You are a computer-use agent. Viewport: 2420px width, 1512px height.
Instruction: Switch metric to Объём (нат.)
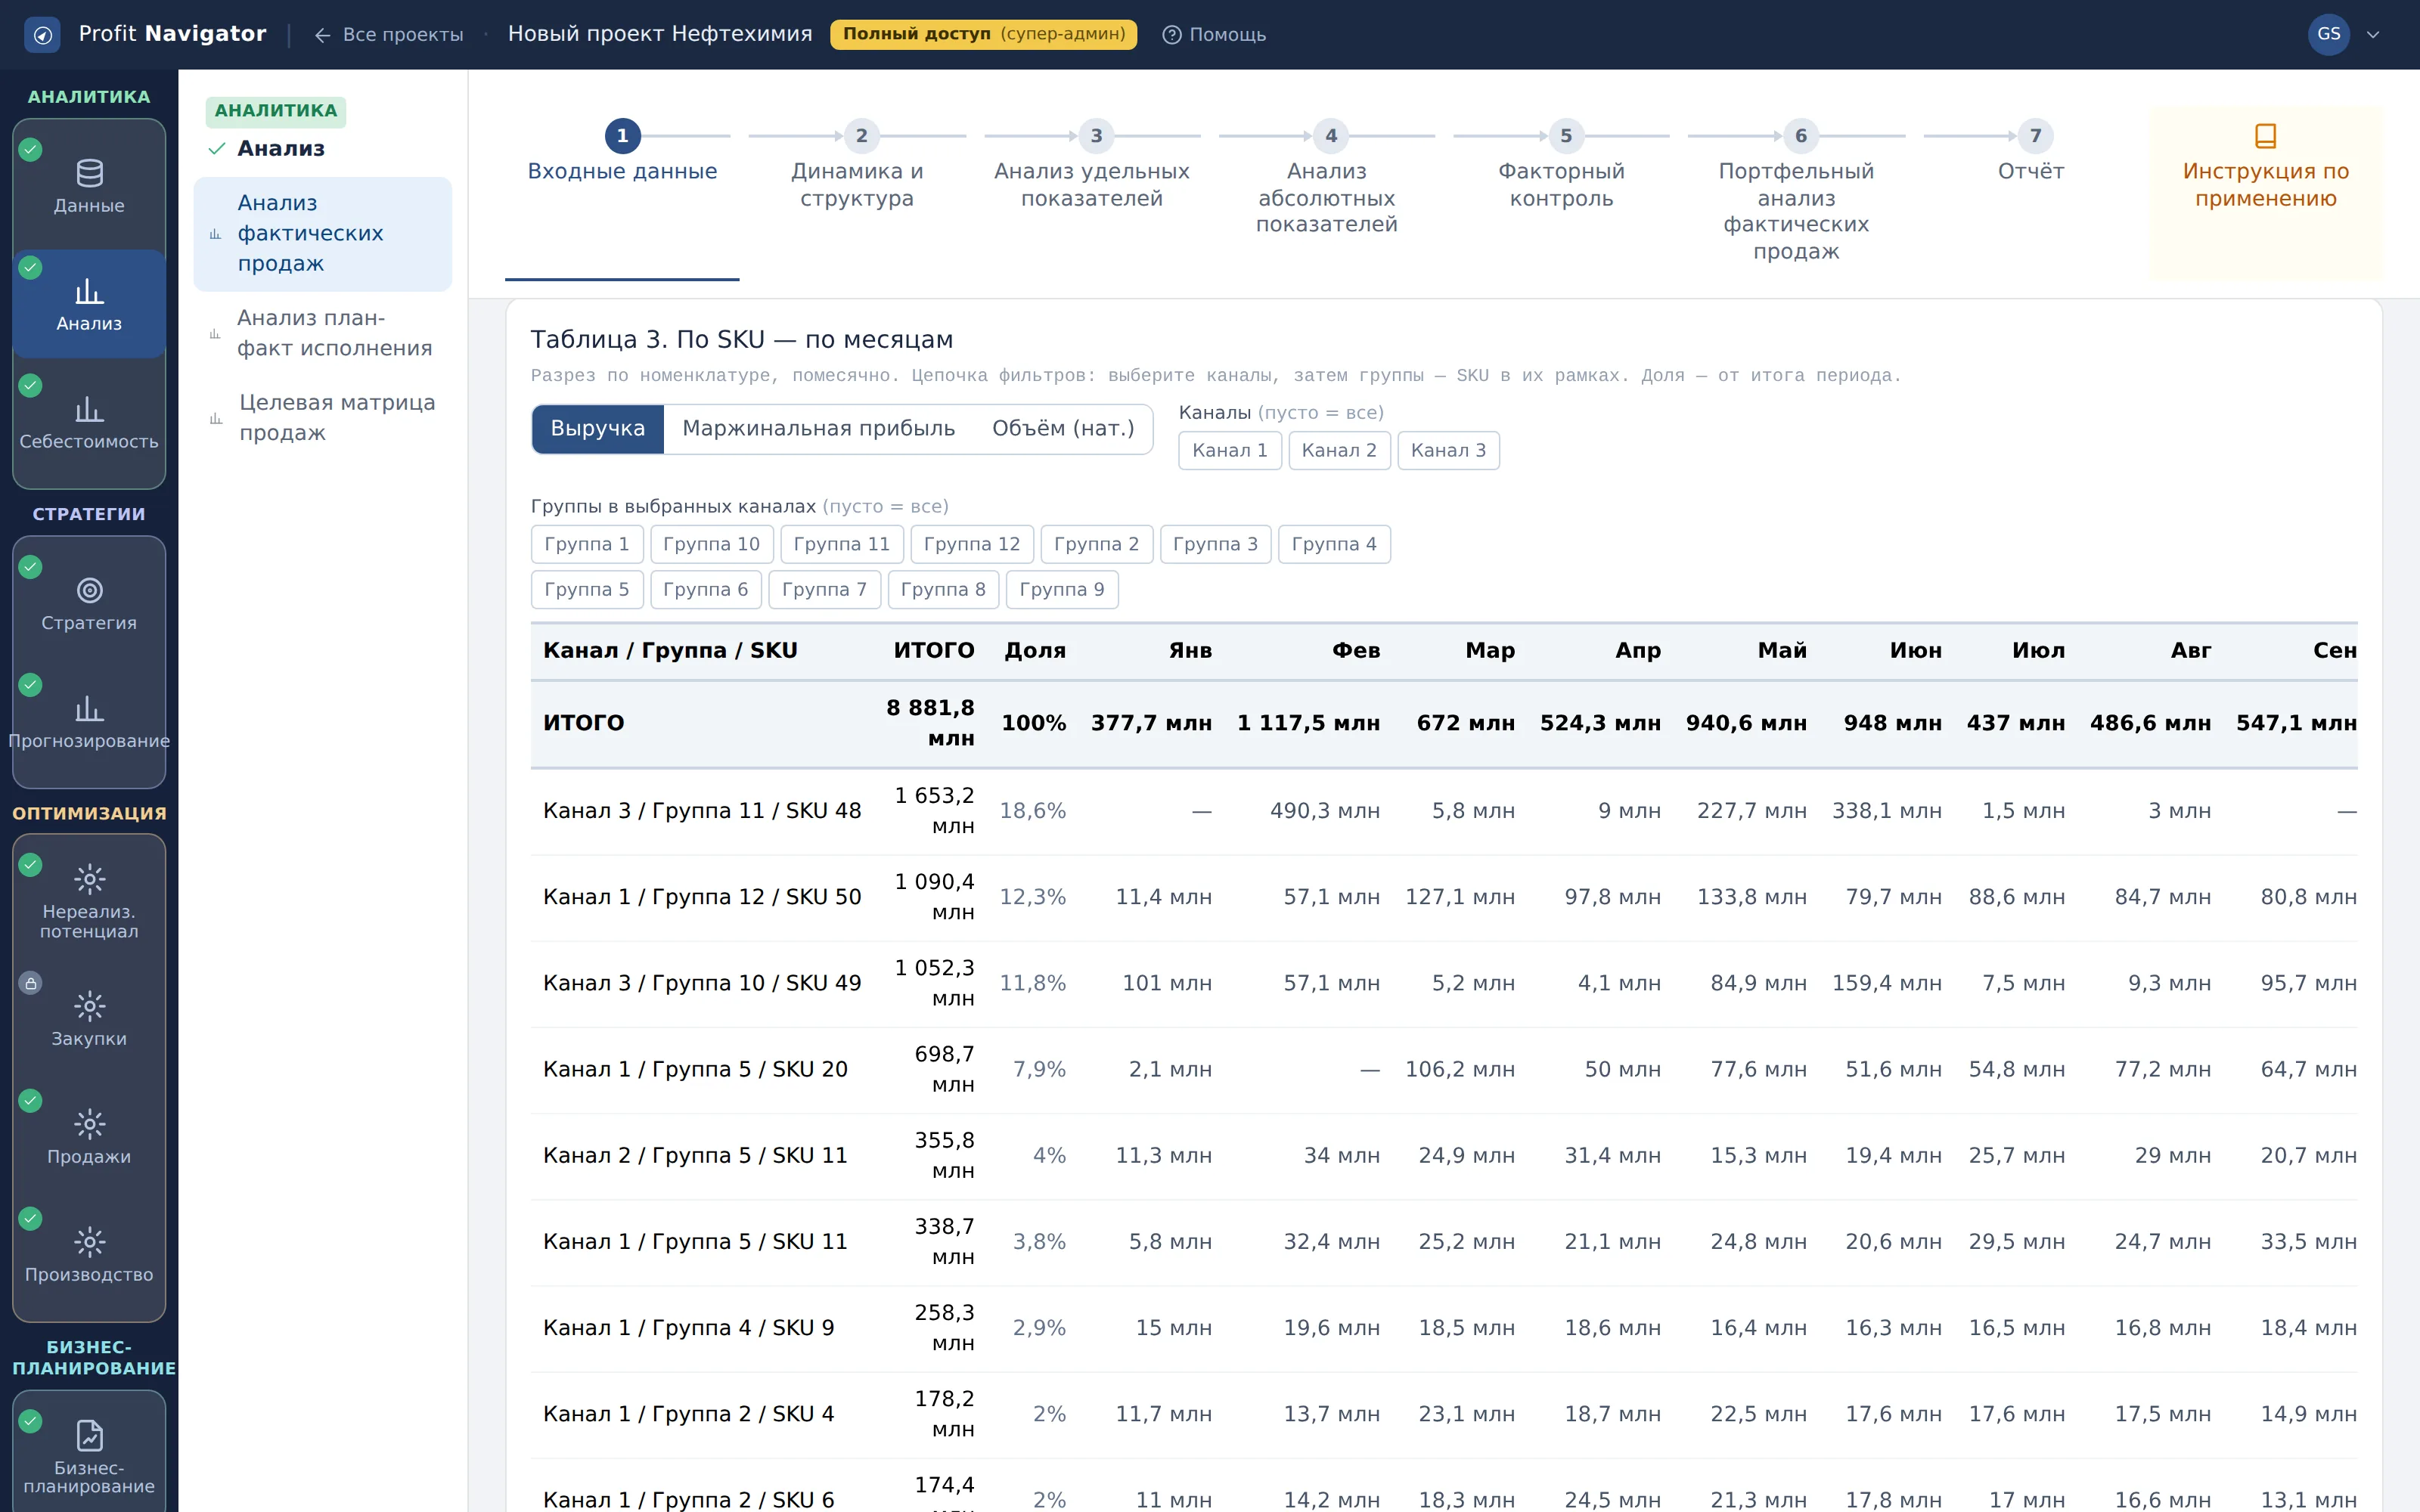tap(1063, 429)
